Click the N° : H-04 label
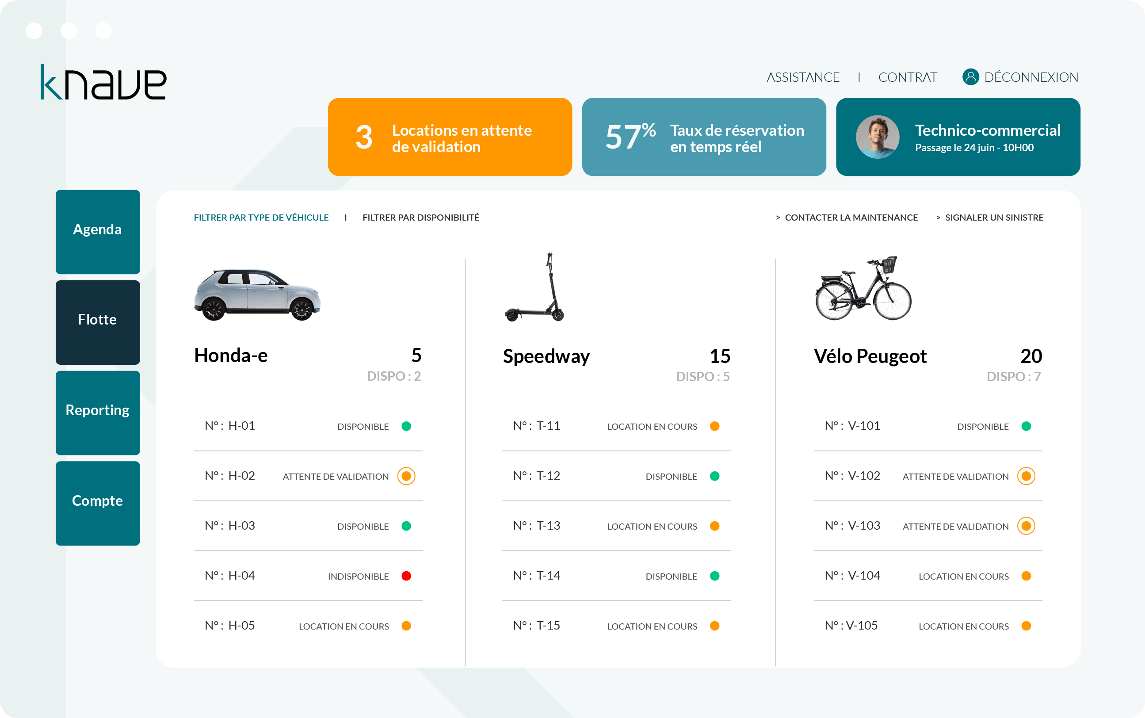This screenshot has width=1145, height=718. pos(230,576)
